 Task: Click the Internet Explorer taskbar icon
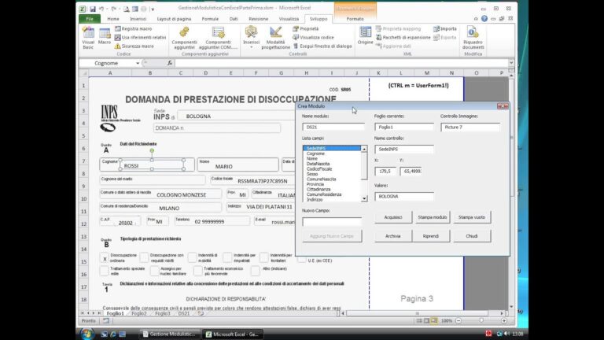[x=113, y=334]
